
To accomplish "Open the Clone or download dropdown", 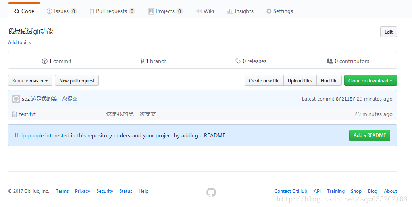I will coord(370,81).
